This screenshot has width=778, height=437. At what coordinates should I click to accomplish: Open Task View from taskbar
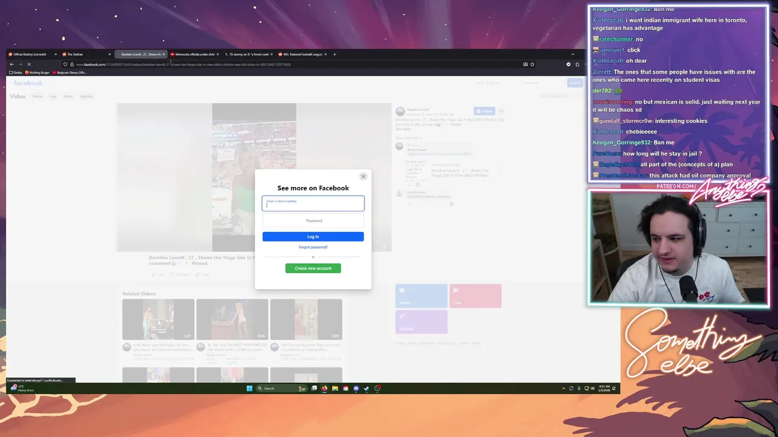coord(314,388)
